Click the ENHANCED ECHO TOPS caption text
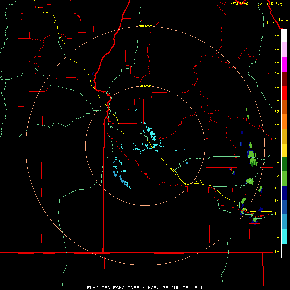 [x=113, y=288]
